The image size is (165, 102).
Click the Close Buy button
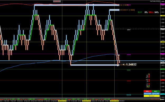[x=156, y=94]
